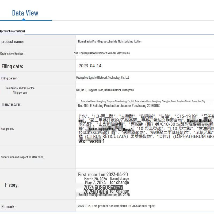This screenshot has width=214, height=214.
Task: Select the product information tab
Action: pyautogui.click(x=12, y=31)
